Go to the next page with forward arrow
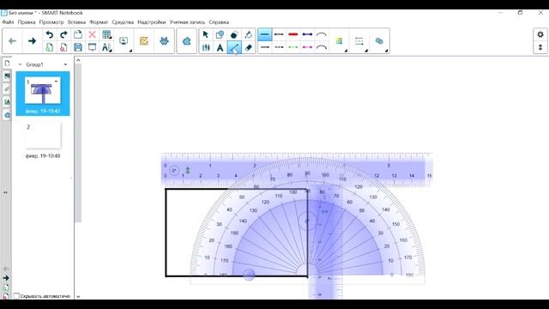 [x=32, y=41]
